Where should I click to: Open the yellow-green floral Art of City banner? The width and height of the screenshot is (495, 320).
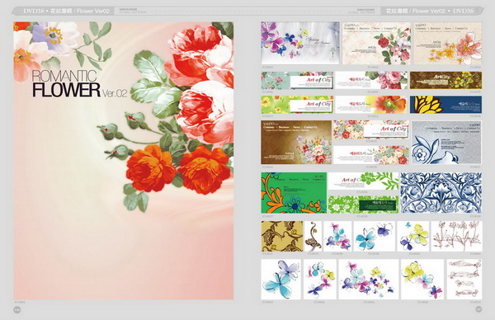coord(297,105)
